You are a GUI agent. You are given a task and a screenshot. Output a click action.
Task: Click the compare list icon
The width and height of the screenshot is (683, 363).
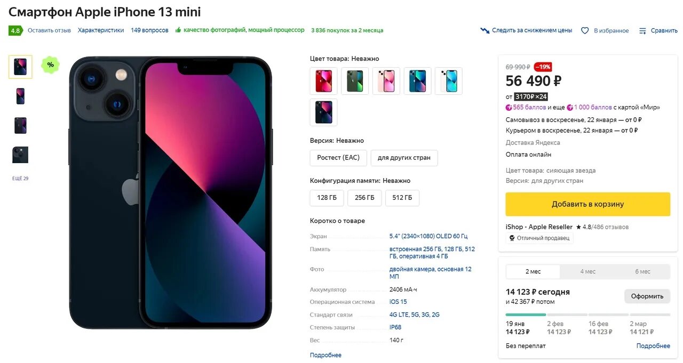coord(642,30)
